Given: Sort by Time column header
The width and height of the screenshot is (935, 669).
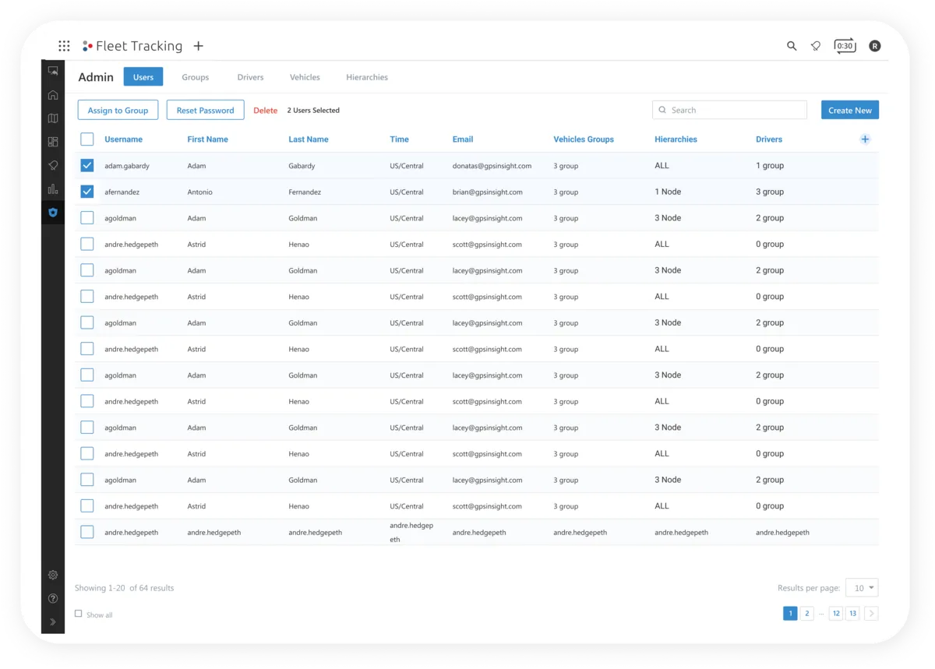Looking at the screenshot, I should pos(399,139).
